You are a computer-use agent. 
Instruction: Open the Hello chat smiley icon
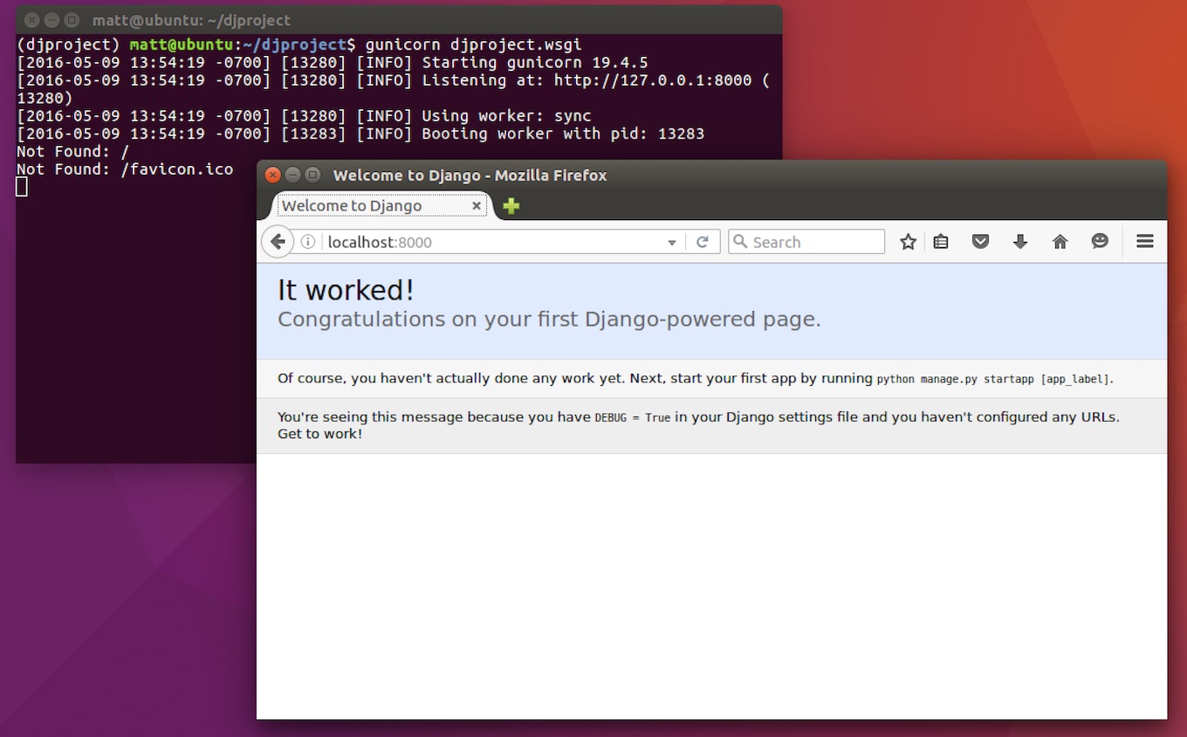point(1100,242)
